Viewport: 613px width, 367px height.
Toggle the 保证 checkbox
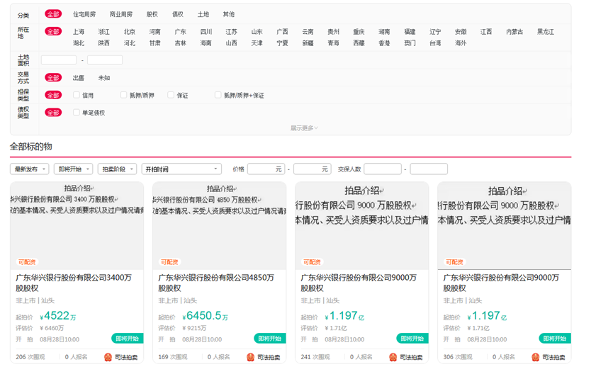171,95
